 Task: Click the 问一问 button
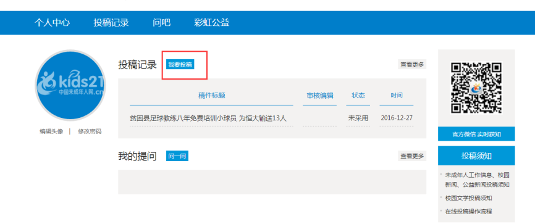click(177, 156)
